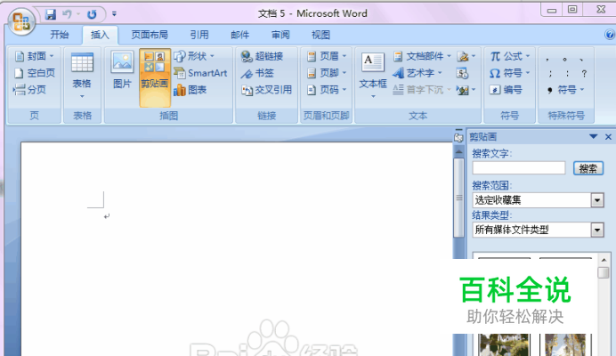616x356 pixels.
Task: Open Word help question mark icon
Action: coord(610,35)
